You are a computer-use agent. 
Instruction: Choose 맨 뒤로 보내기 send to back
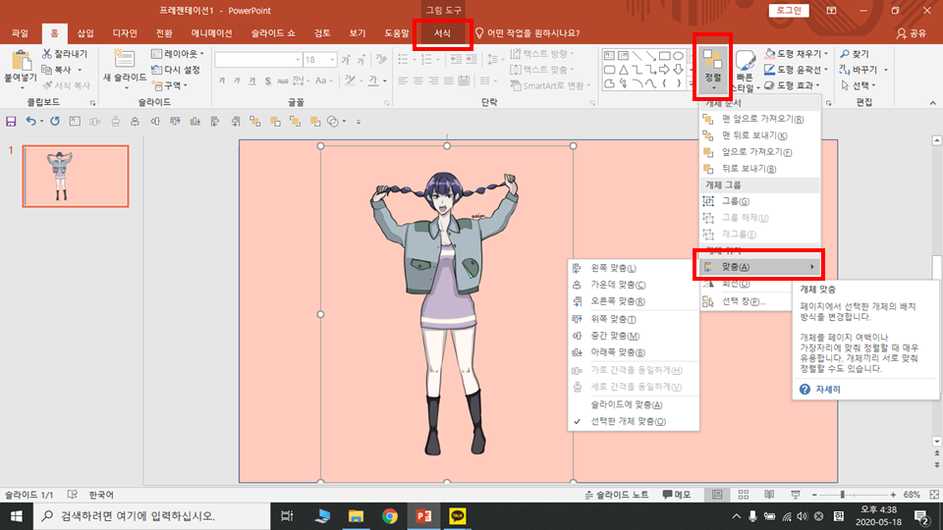click(759, 135)
